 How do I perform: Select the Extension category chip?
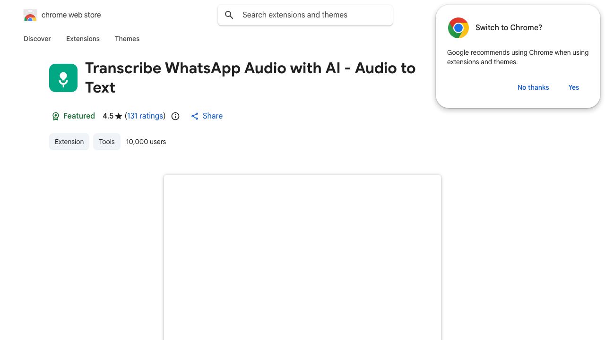point(69,142)
